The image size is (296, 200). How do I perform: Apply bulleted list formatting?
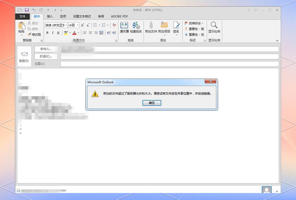pos(95,25)
